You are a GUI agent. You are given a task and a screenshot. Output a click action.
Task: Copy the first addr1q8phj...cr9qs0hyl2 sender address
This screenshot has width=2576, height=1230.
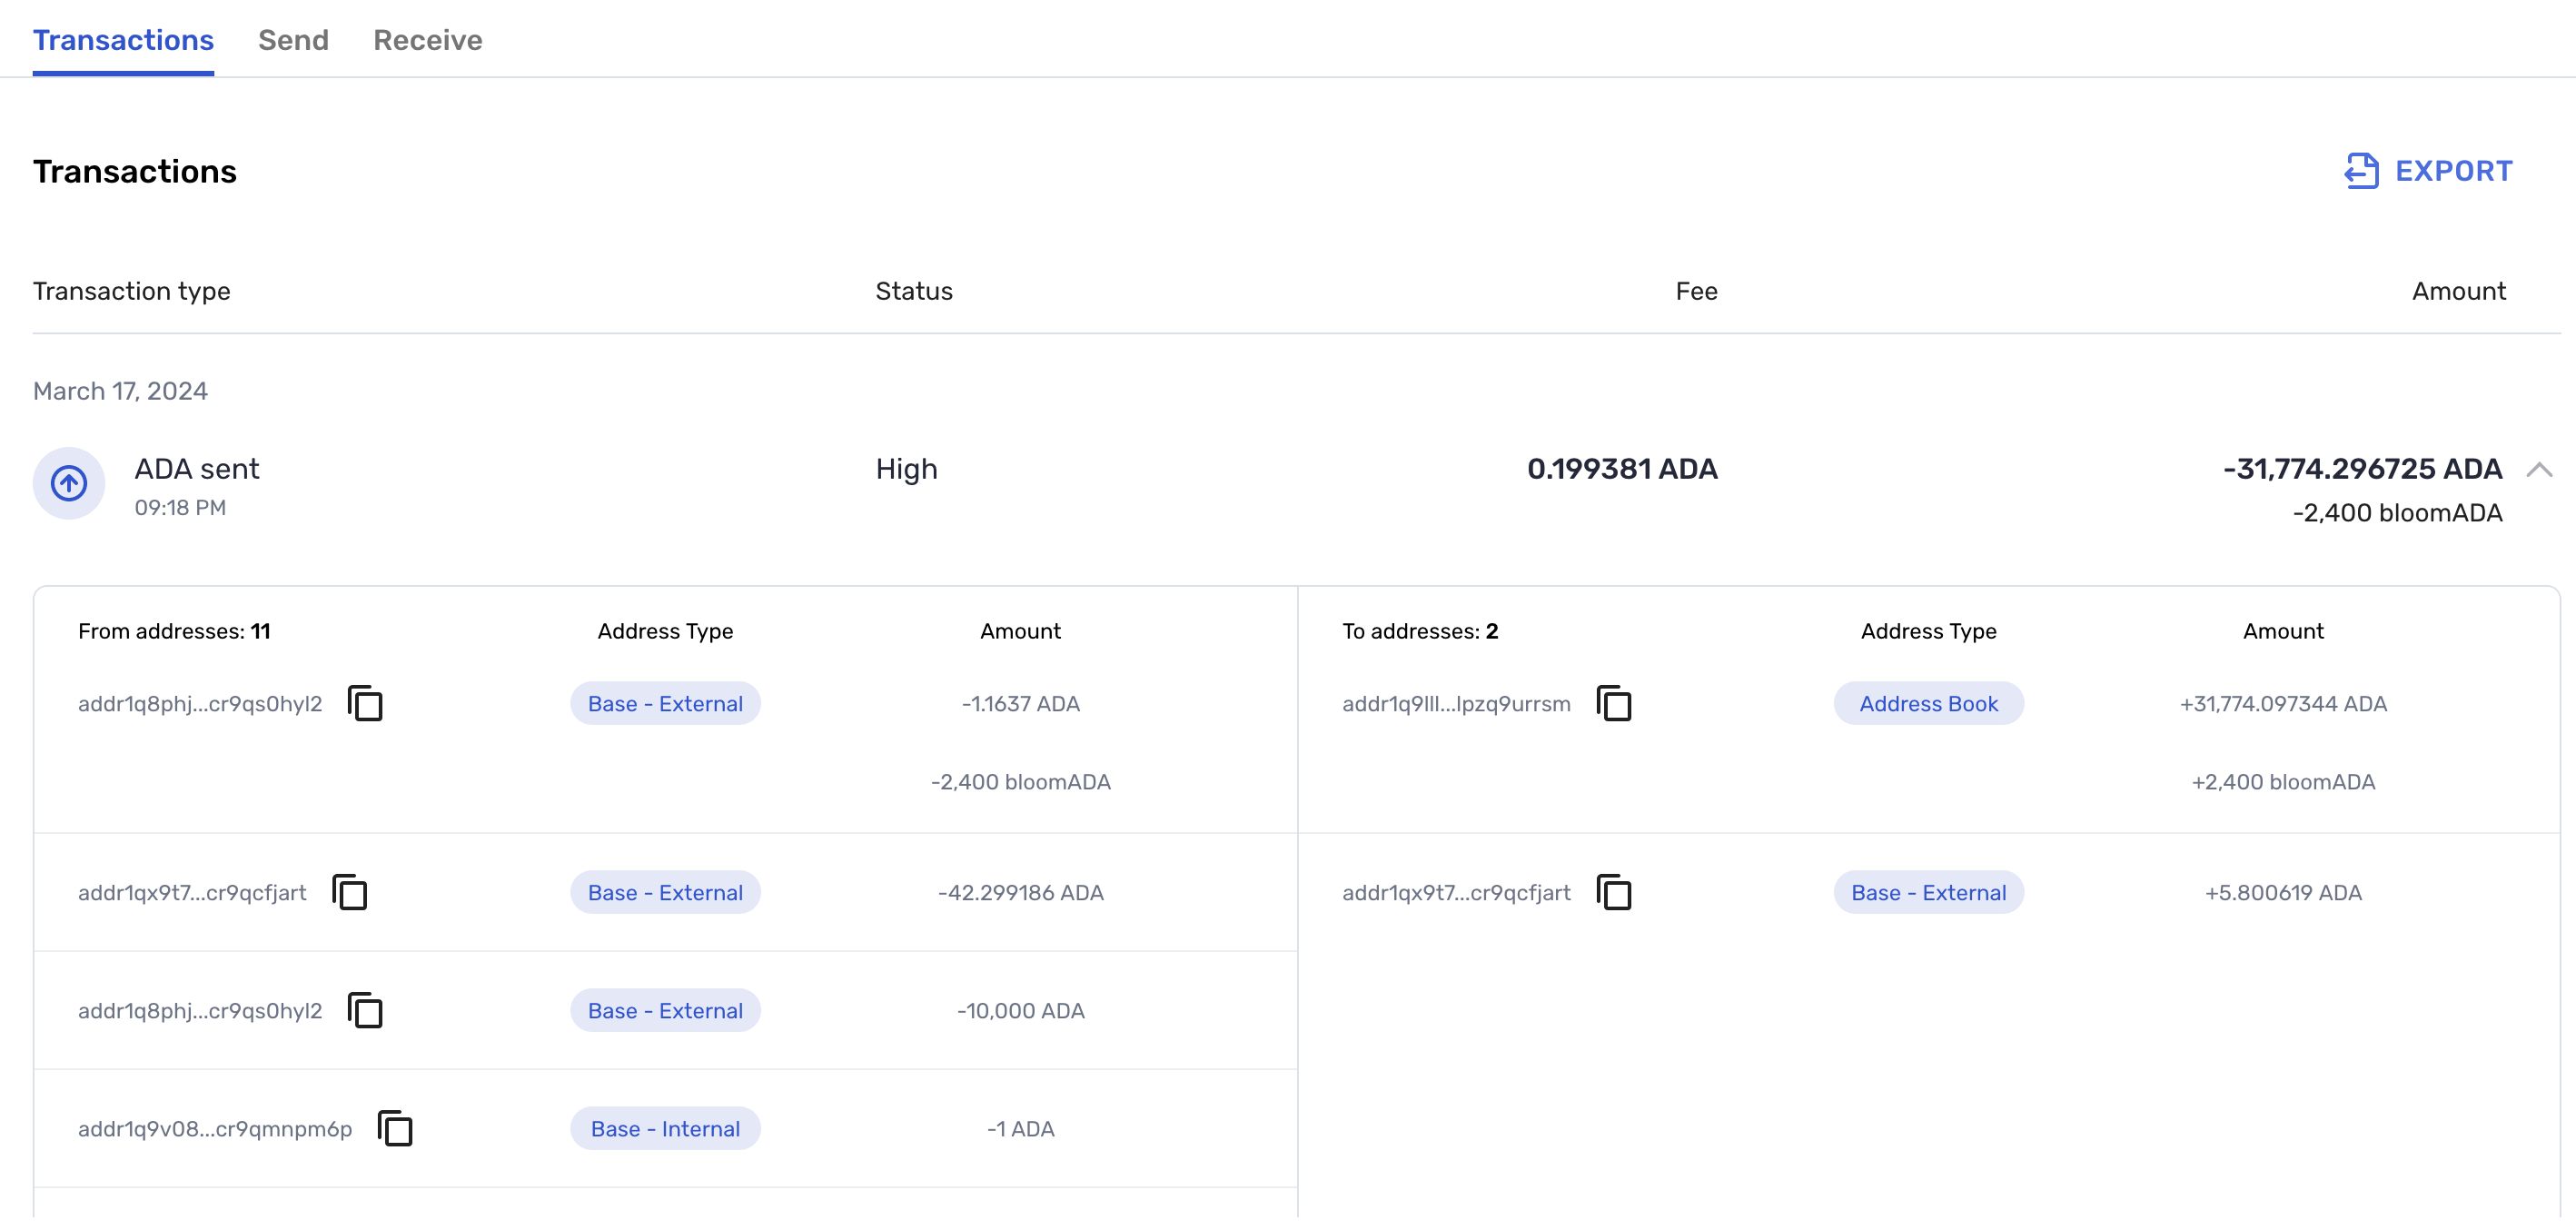365,704
